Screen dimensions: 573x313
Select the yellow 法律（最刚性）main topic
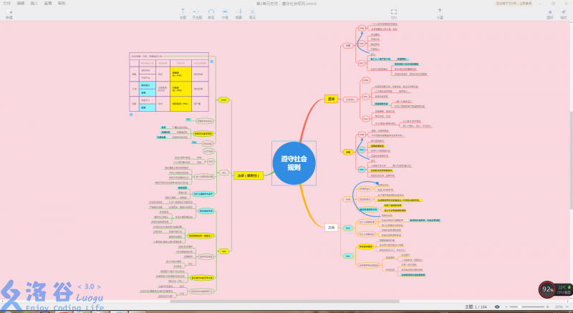point(249,175)
